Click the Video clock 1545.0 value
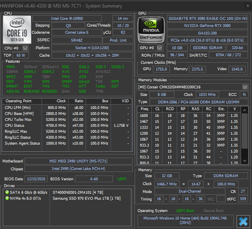 pos(237,69)
